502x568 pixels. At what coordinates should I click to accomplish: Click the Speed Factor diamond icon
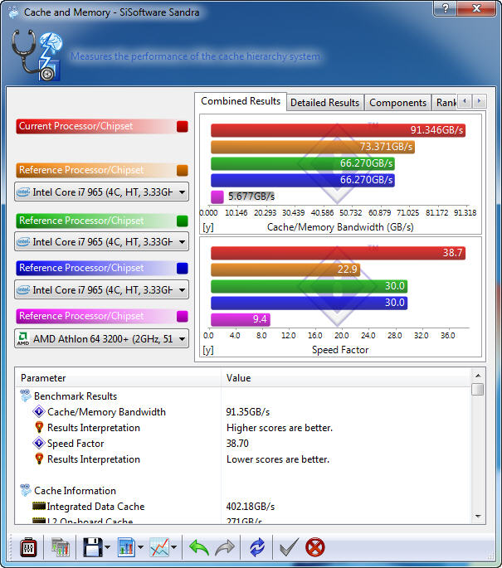point(39,443)
